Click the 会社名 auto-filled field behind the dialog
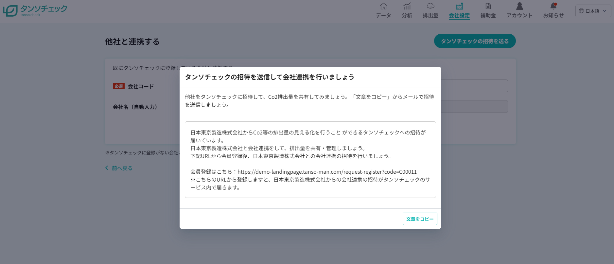The width and height of the screenshot is (614, 264). point(474,107)
